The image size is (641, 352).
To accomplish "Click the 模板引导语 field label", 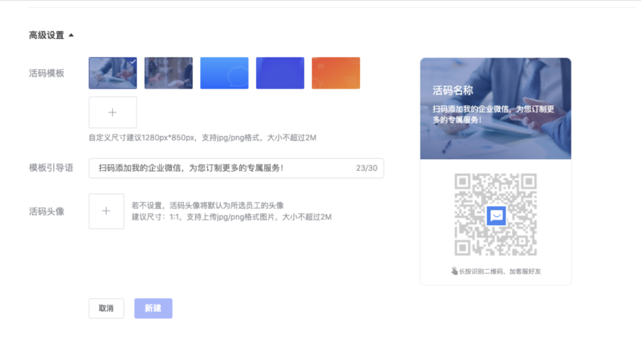I will click(x=51, y=168).
